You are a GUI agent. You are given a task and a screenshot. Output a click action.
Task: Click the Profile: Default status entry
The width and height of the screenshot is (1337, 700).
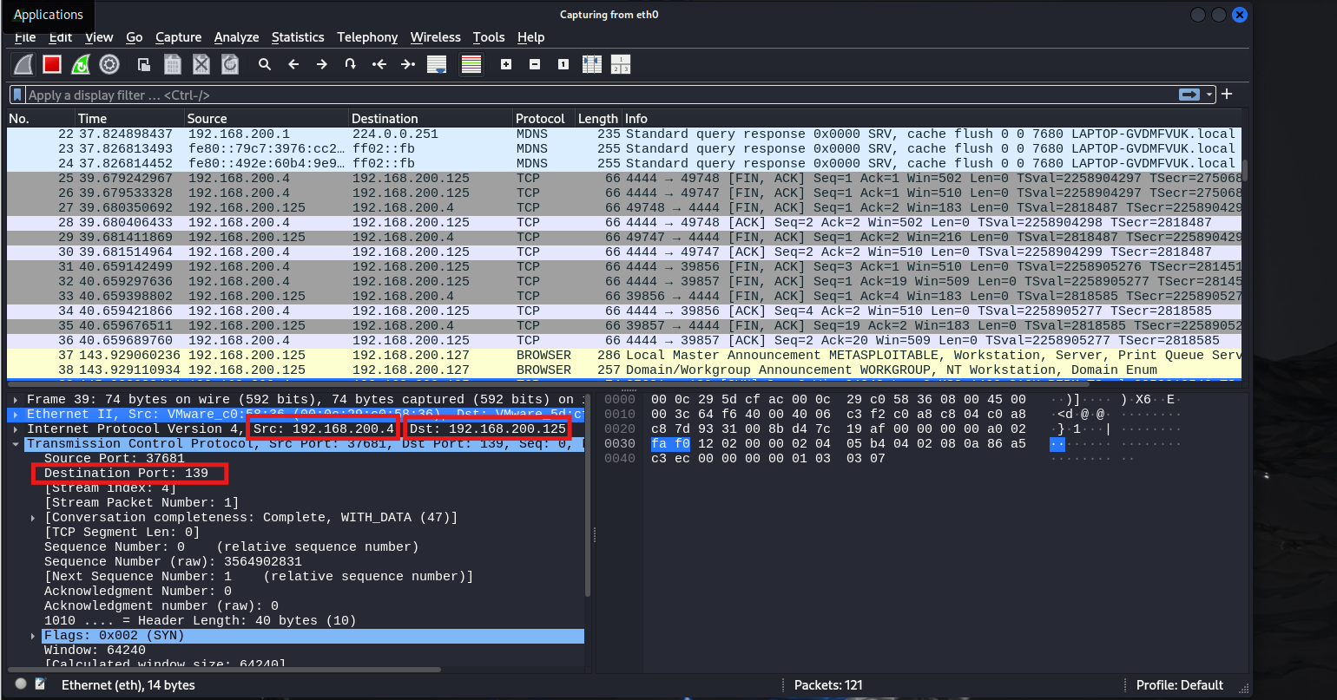click(1179, 684)
